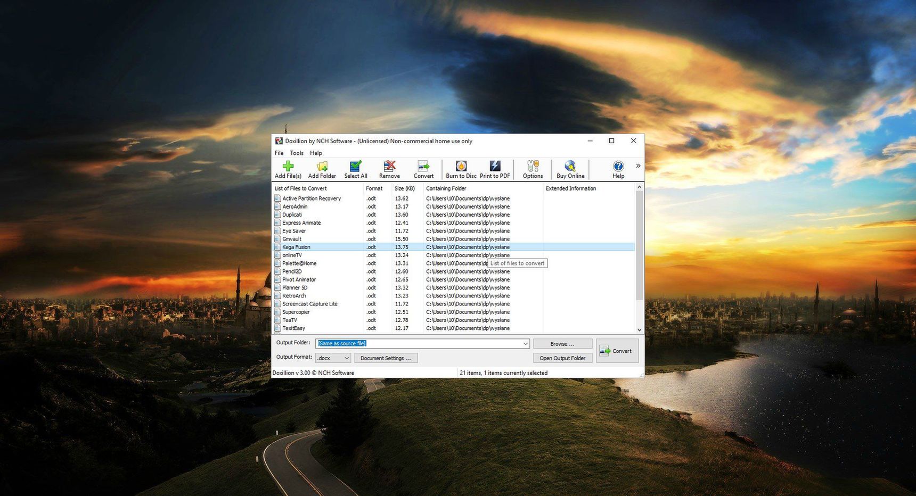Expand the Output Folder dropdown arrow
This screenshot has height=496, width=916.
525,344
